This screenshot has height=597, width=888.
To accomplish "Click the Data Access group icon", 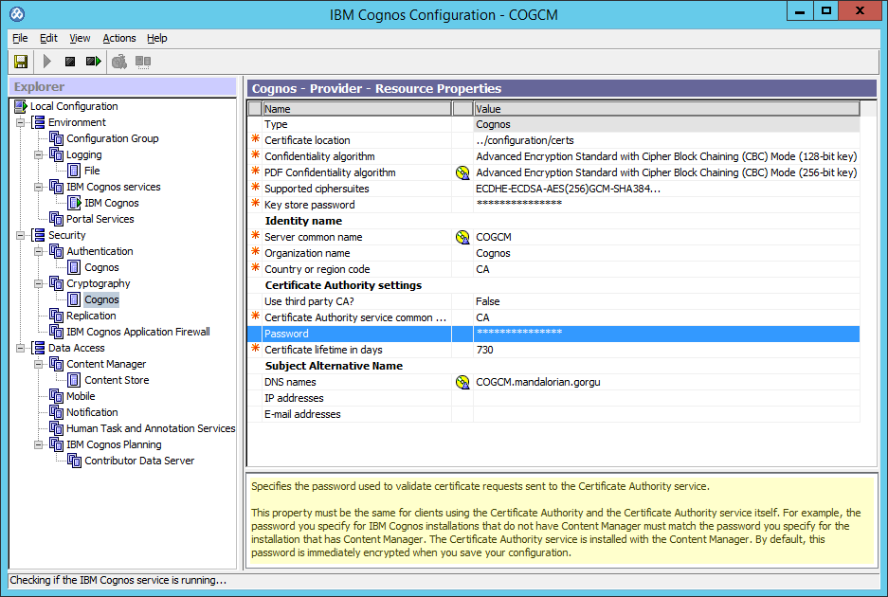I will point(38,348).
